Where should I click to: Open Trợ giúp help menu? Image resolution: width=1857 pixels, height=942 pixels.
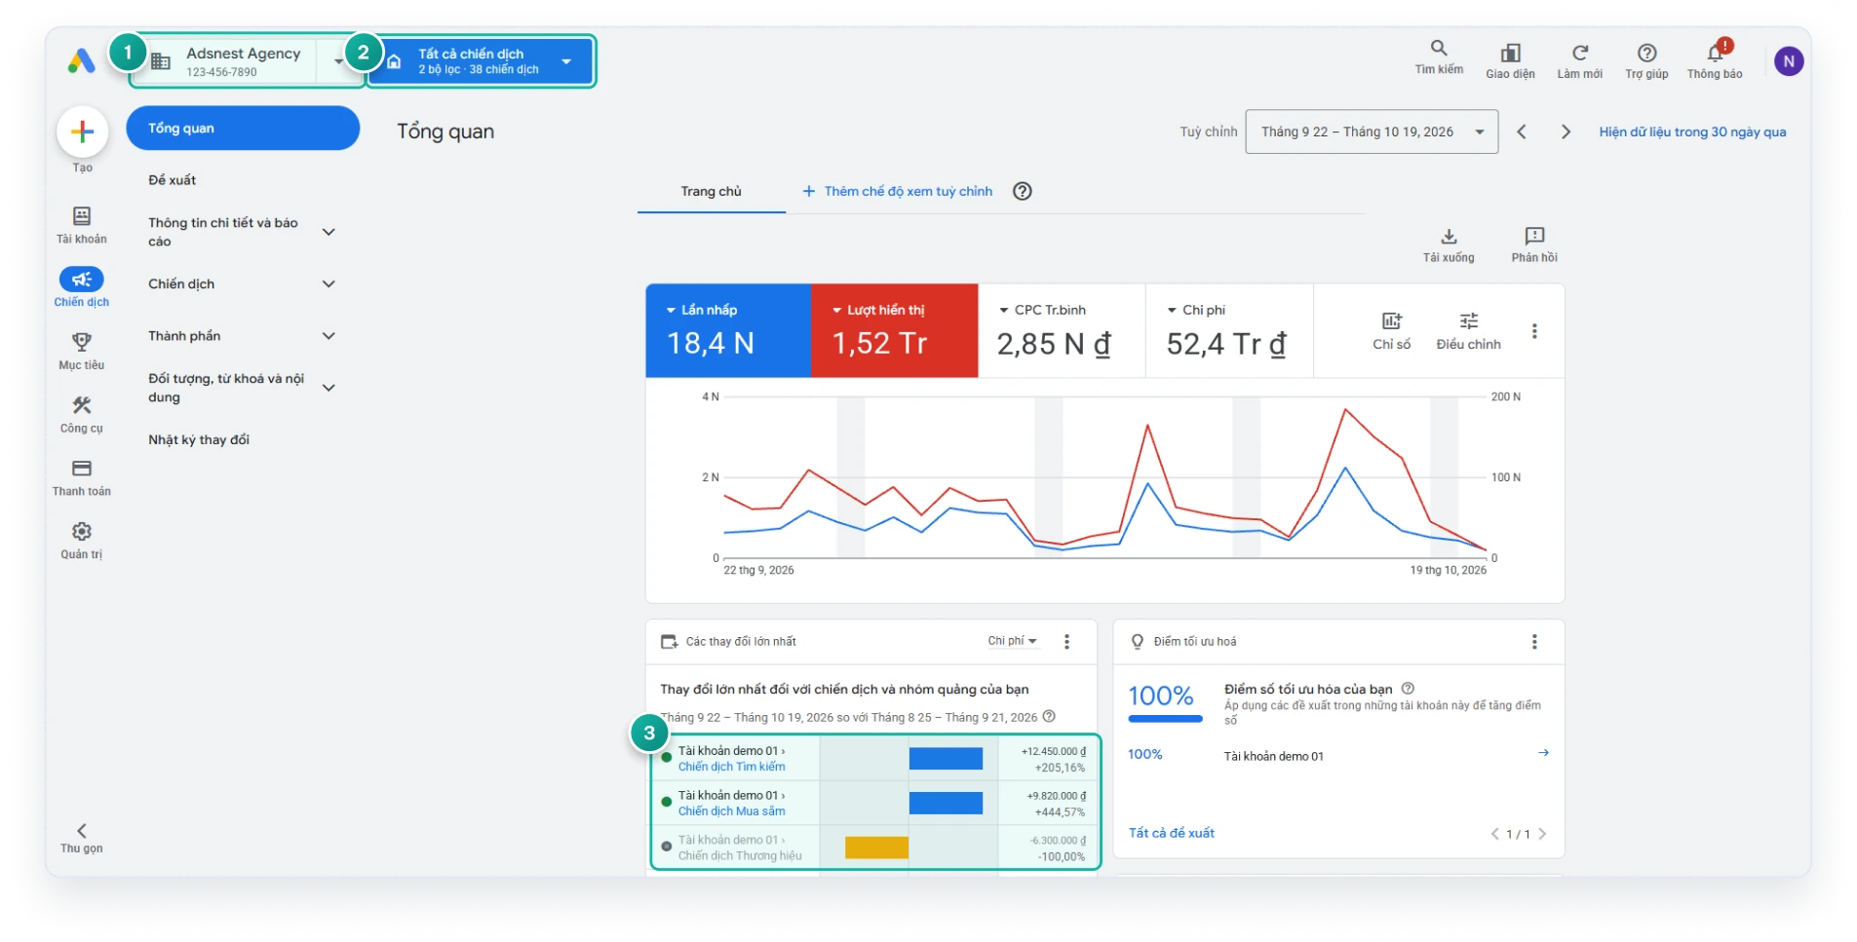tap(1646, 60)
